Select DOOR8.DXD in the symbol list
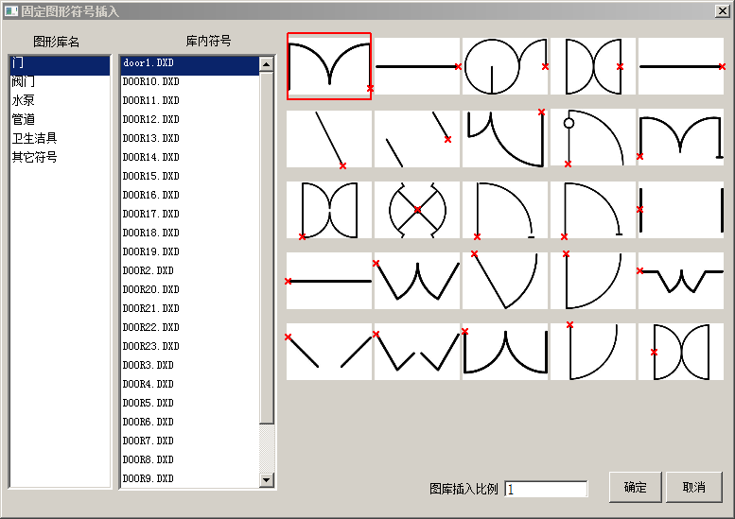This screenshot has height=519, width=735. (x=190, y=459)
